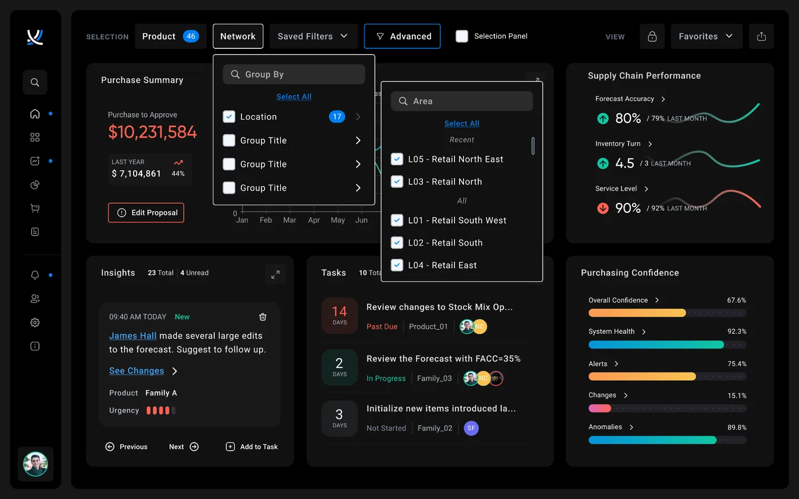Click the Edit Proposal button
Image resolution: width=799 pixels, height=499 pixels.
(146, 212)
